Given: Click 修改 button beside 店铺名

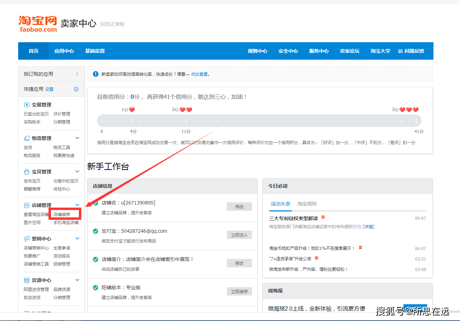Looking at the screenshot, I should coord(239,207).
